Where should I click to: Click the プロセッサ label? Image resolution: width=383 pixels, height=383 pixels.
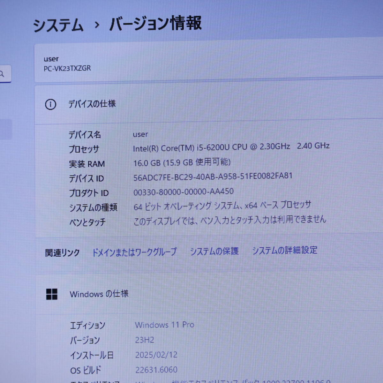point(84,149)
